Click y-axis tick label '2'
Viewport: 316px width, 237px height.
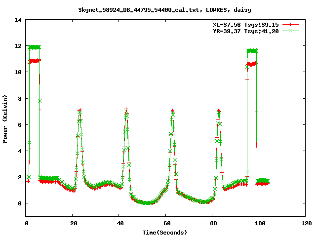[20, 177]
